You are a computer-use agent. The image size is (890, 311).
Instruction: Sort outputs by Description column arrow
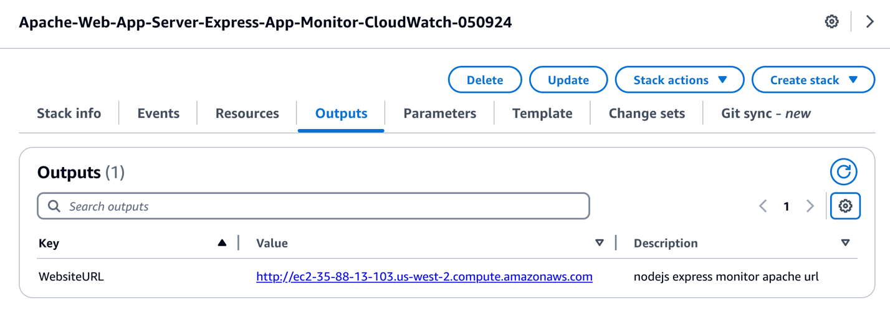click(x=845, y=243)
